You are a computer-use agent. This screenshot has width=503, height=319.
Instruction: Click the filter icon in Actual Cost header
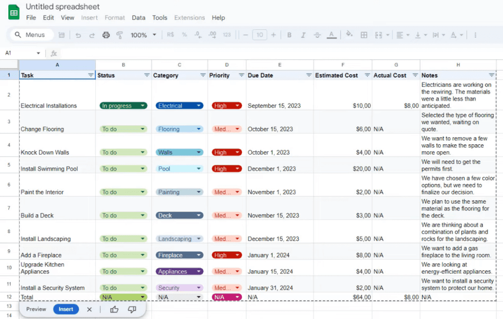pos(415,75)
